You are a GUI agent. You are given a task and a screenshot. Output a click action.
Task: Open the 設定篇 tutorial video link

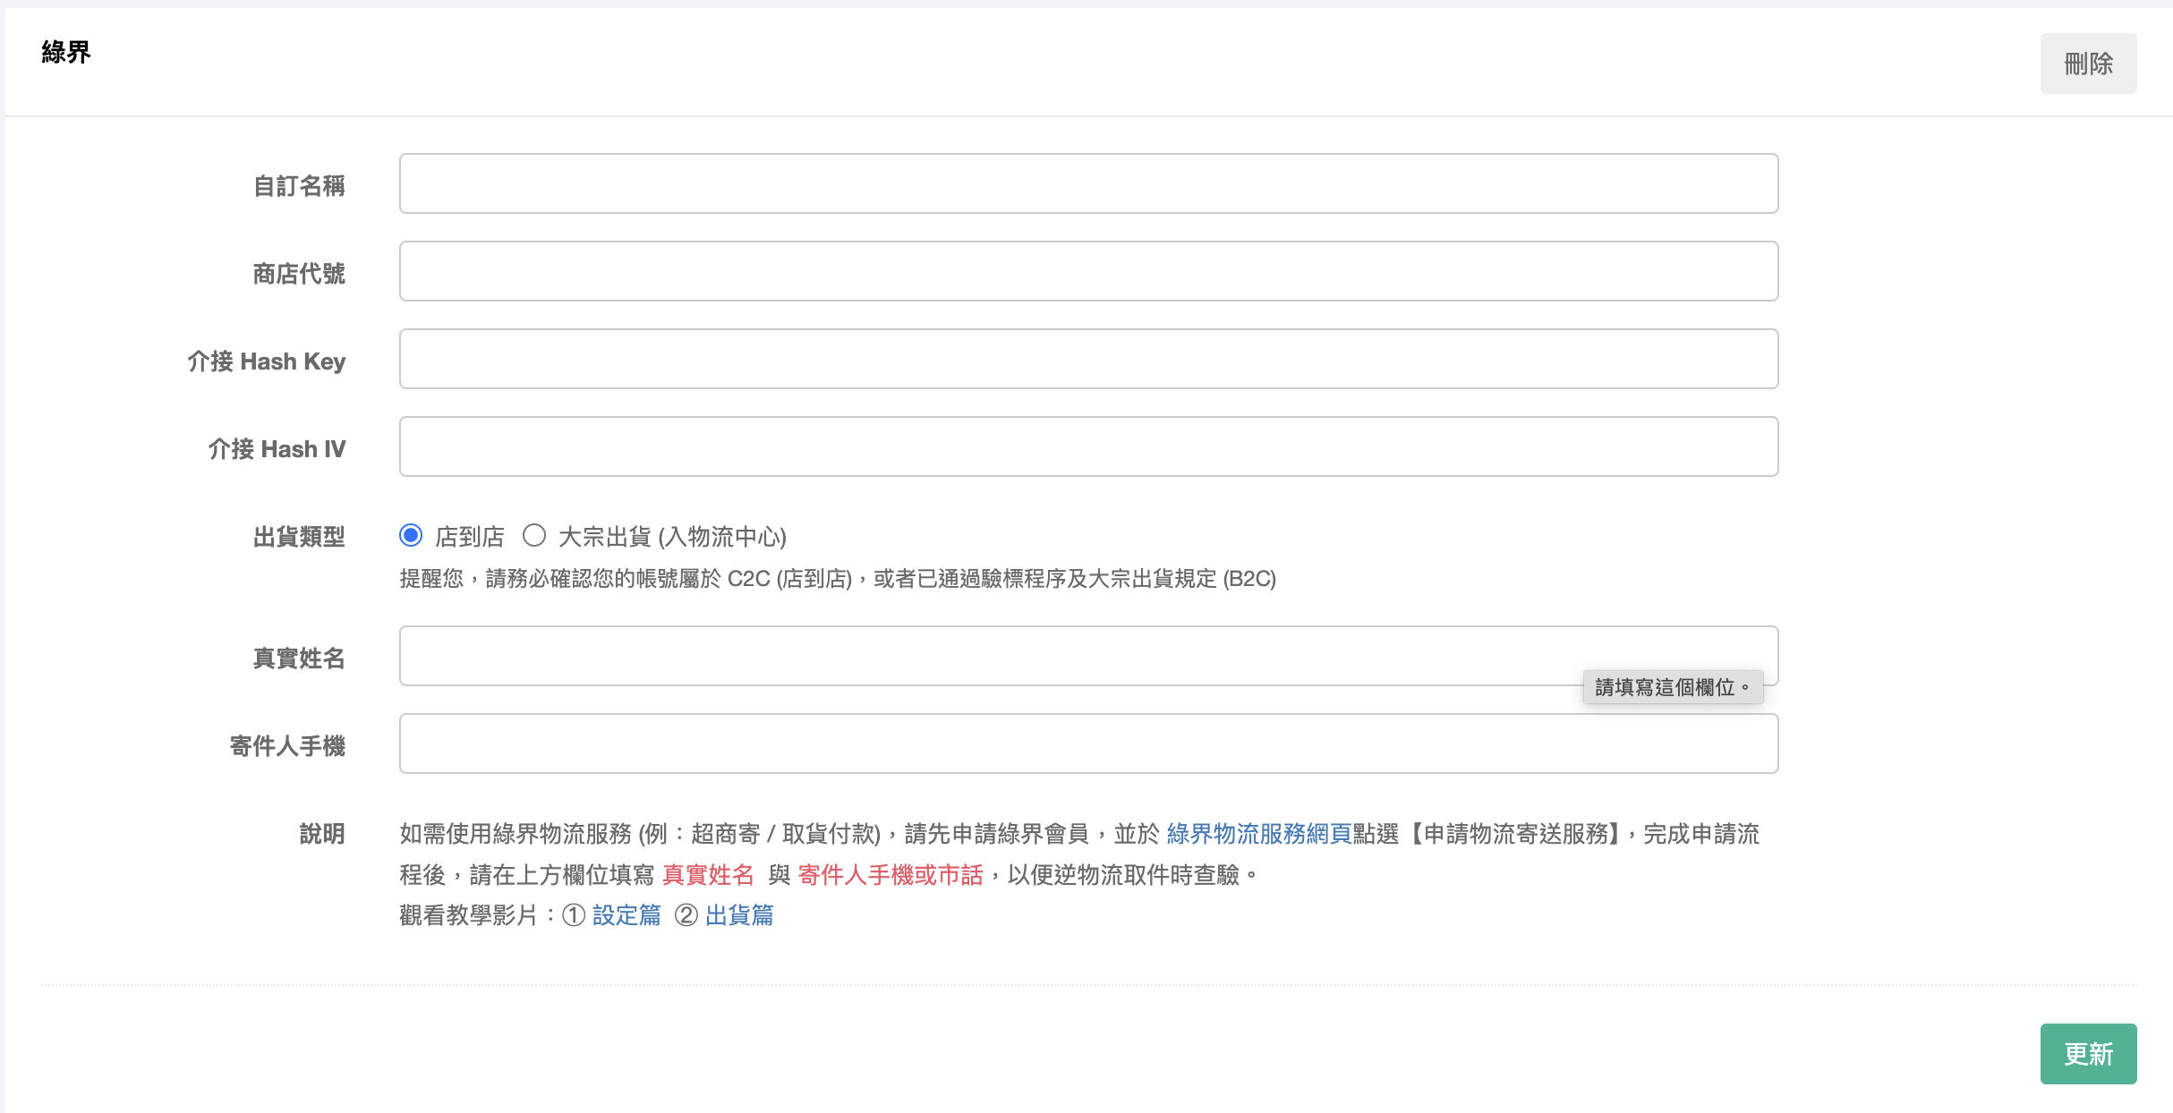coord(626,915)
